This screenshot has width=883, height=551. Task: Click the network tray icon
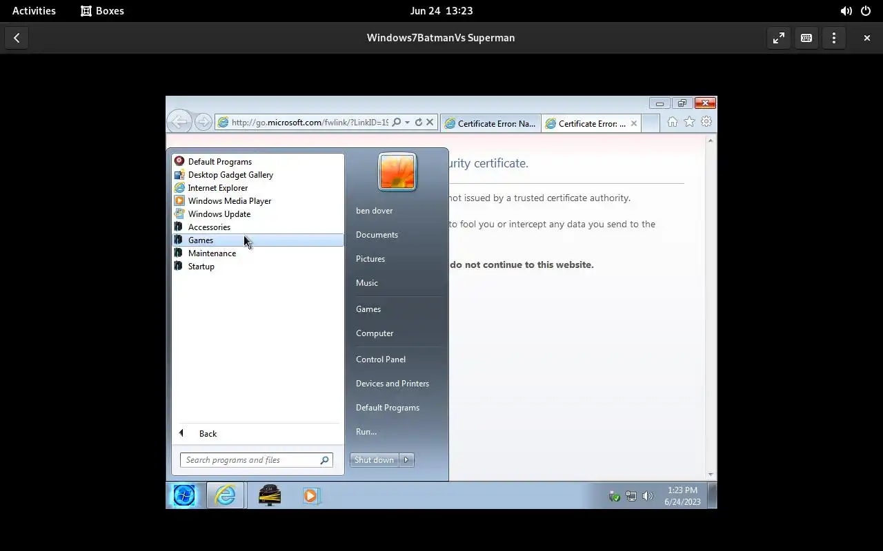(631, 496)
